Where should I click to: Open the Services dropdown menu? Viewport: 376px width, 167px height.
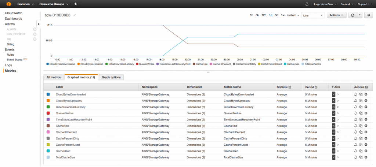click(x=25, y=4)
